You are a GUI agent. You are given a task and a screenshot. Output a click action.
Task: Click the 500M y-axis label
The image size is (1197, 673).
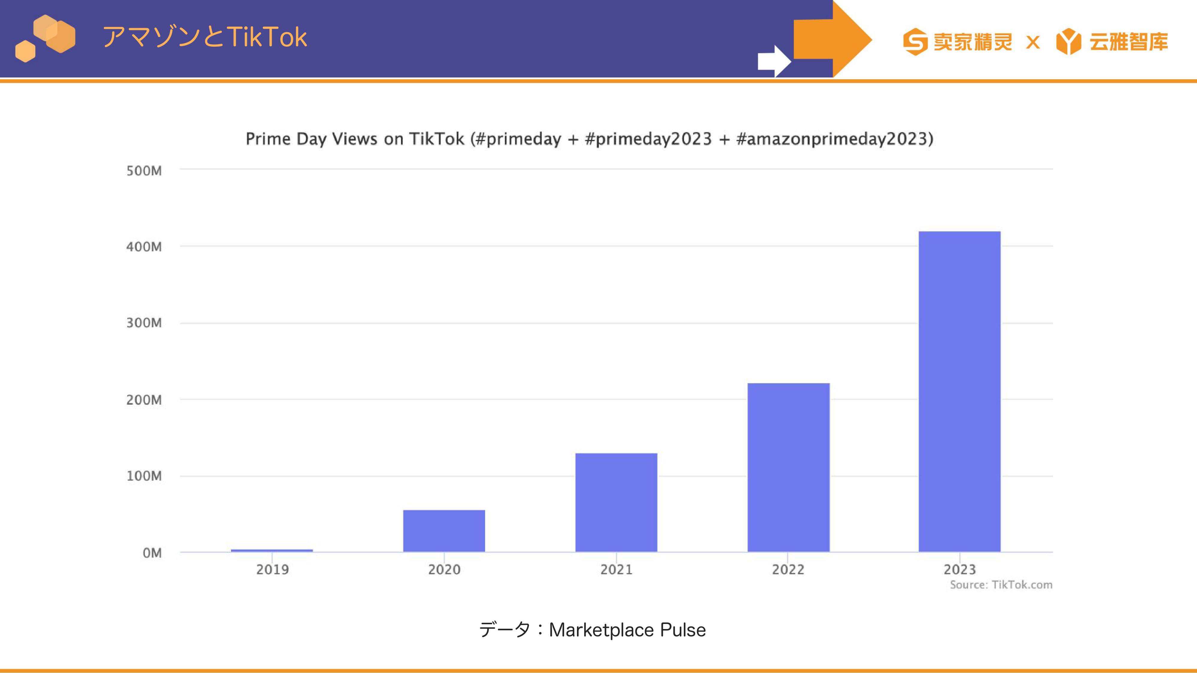pos(144,171)
